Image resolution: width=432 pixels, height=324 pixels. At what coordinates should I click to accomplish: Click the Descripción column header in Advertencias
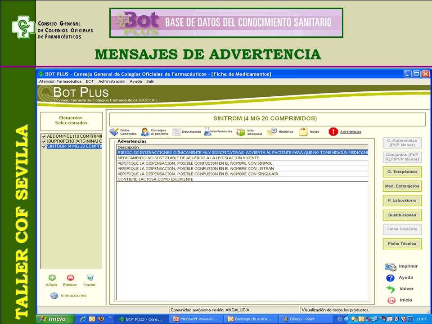243,148
